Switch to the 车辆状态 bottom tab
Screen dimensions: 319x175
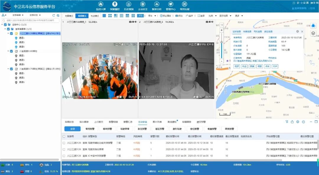click(69, 122)
